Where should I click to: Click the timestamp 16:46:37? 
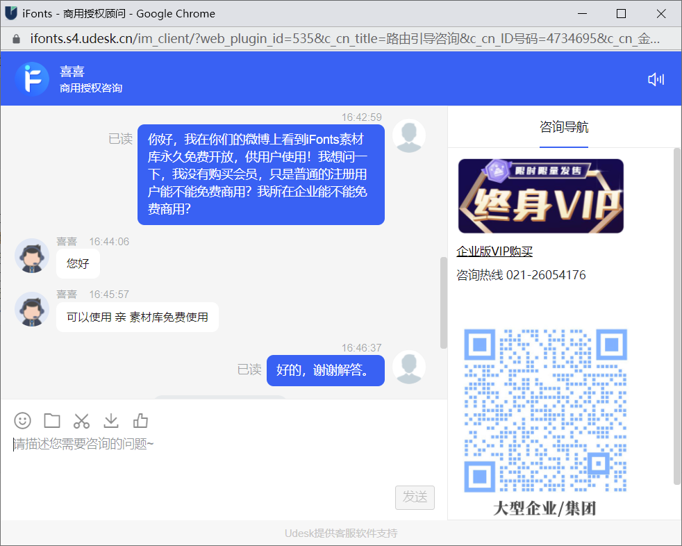[361, 347]
